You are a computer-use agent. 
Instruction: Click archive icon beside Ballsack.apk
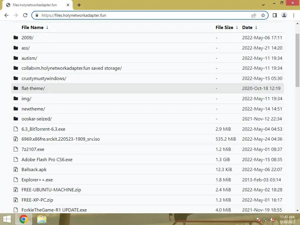tap(16, 169)
